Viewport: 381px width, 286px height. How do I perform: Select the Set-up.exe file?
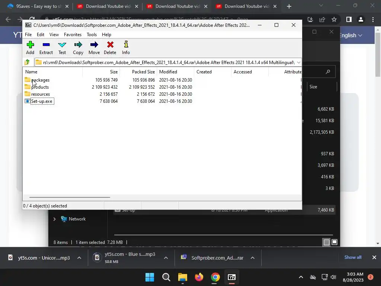coord(39,101)
